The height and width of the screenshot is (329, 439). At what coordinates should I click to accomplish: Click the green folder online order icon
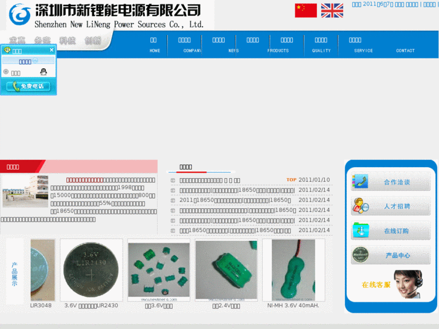click(x=360, y=231)
